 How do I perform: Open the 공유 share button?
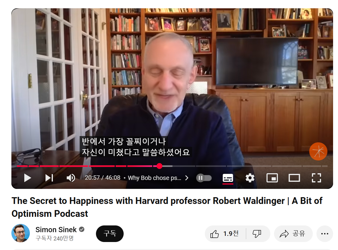(293, 234)
